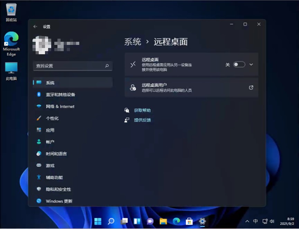Viewport: 299px width, 229px height.
Task: Click the 远程桌面用户 people icon
Action: 133,88
